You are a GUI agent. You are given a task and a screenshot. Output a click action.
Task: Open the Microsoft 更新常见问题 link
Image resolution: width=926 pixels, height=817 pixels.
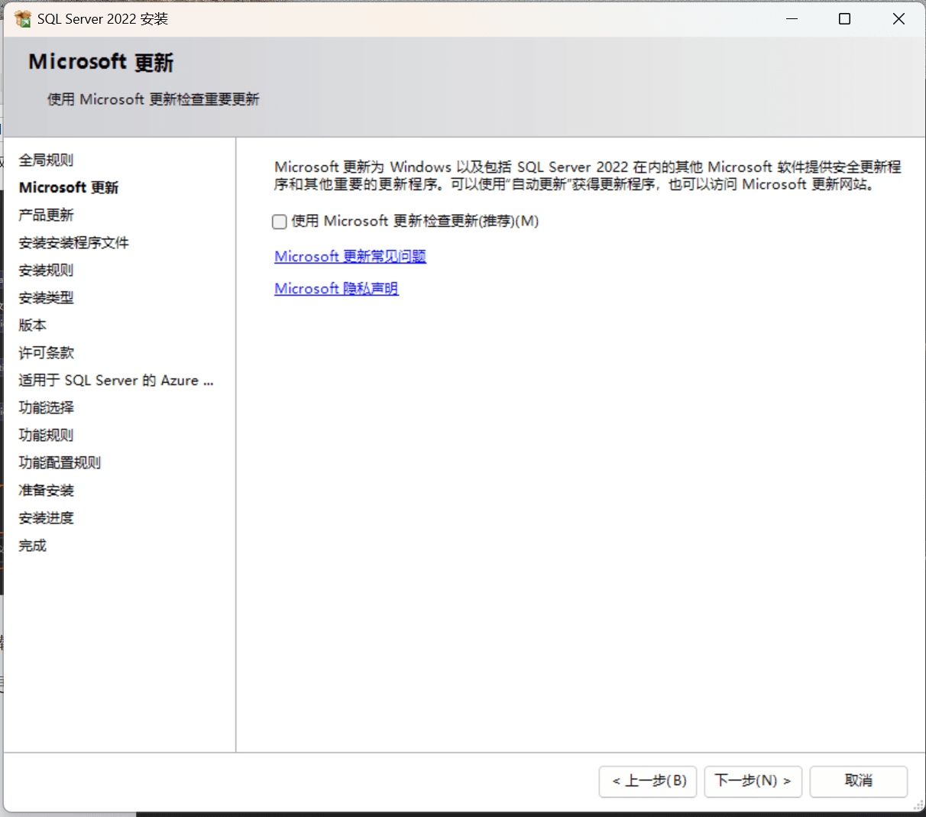tap(350, 256)
